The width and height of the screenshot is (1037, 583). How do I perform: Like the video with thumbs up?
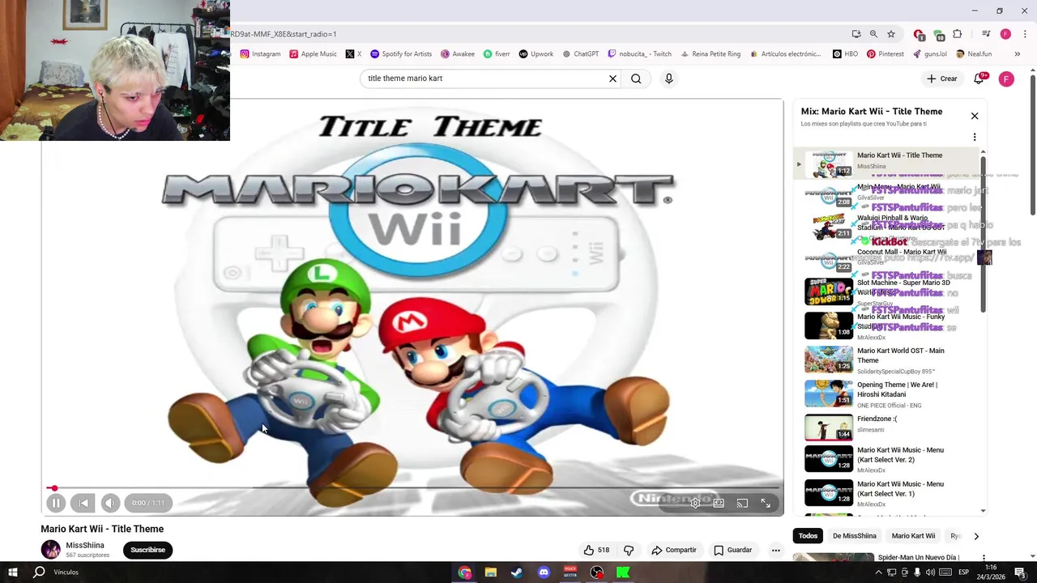pyautogui.click(x=596, y=550)
